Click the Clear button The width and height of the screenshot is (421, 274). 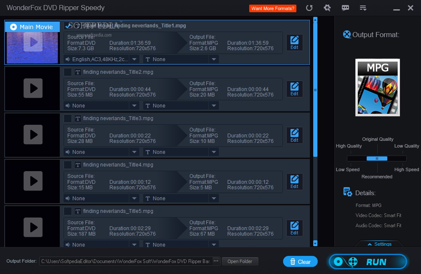point(300,262)
